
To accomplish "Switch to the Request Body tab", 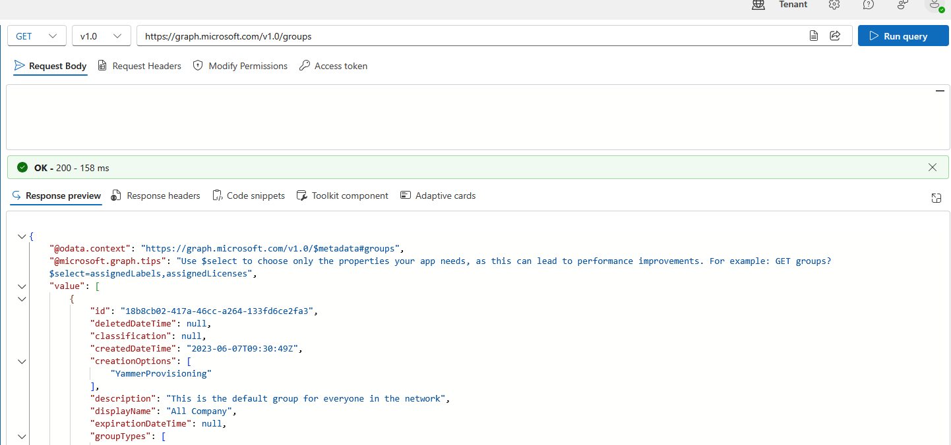I will (x=51, y=66).
